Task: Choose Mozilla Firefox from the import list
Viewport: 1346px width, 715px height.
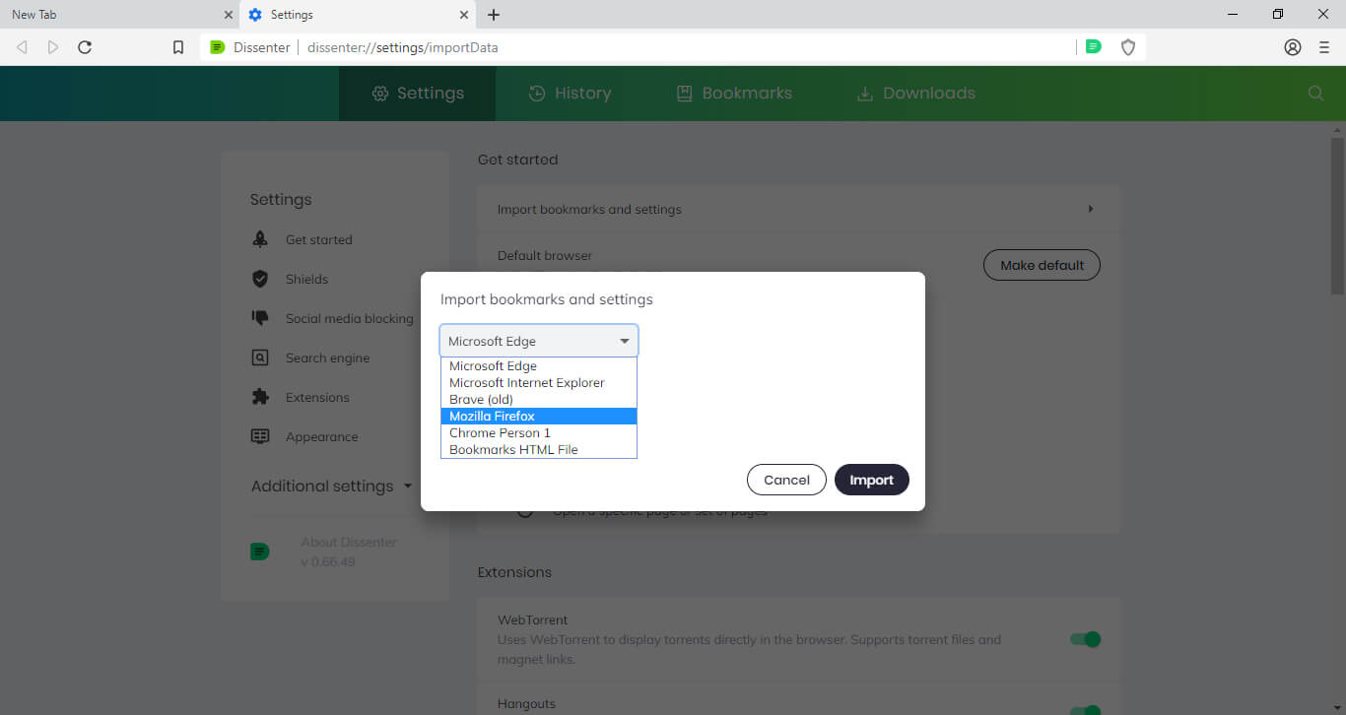Action: tap(539, 416)
